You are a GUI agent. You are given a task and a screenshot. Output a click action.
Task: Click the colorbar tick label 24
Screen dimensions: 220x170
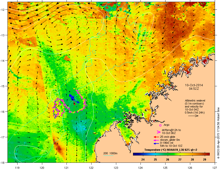coord(143,159)
